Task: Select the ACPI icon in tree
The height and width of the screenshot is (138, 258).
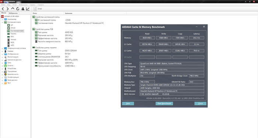Action: coord(8,45)
